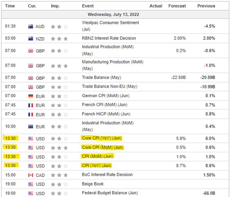
Task: Click the New Zealand flag icon beside NZD
Action: click(x=31, y=38)
